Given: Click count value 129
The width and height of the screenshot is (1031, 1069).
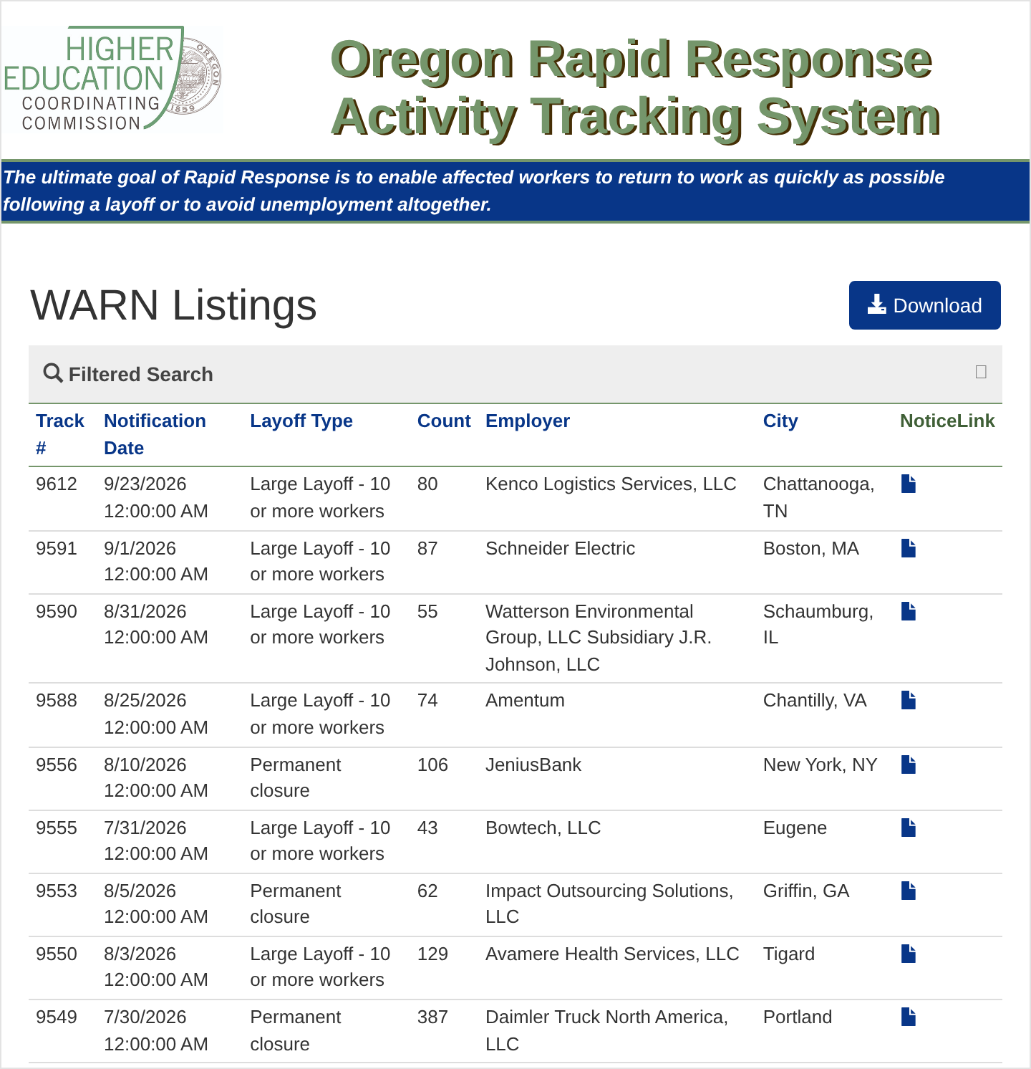Looking at the screenshot, I should pyautogui.click(x=432, y=954).
